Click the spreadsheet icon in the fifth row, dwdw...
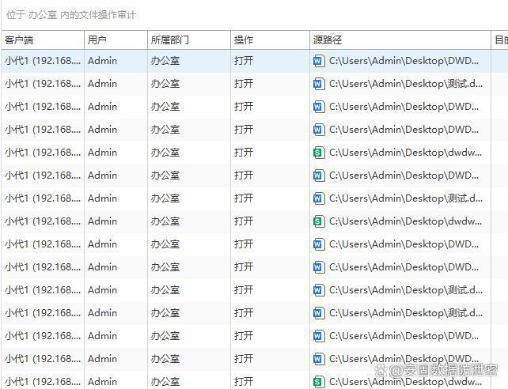The width and height of the screenshot is (508, 389). coord(319,153)
